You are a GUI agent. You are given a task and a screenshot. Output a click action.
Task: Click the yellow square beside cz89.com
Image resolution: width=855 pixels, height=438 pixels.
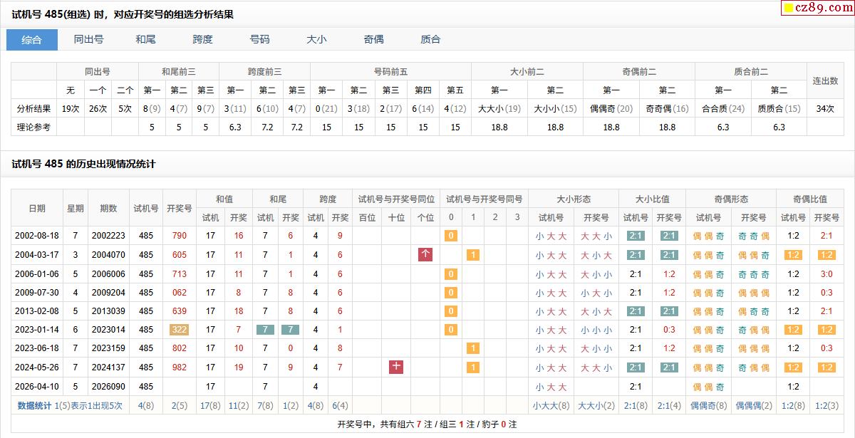[x=789, y=9]
